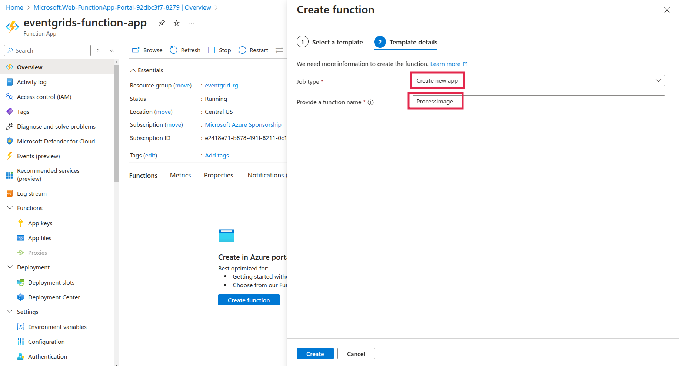Screen dimensions: 679x366
Task: Show info tooltip for function name
Action: coord(370,102)
